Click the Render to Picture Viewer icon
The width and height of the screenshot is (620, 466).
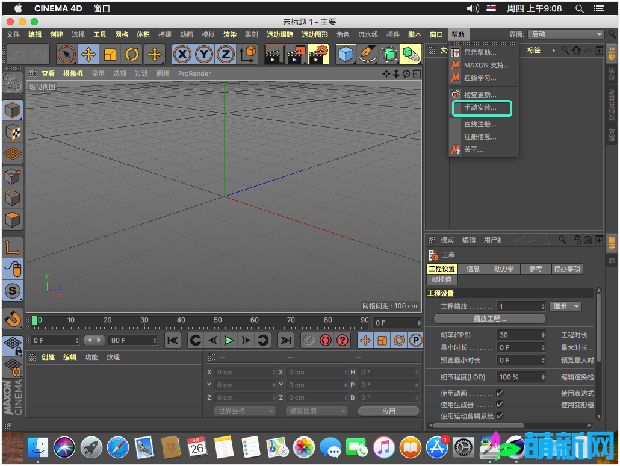[x=296, y=54]
